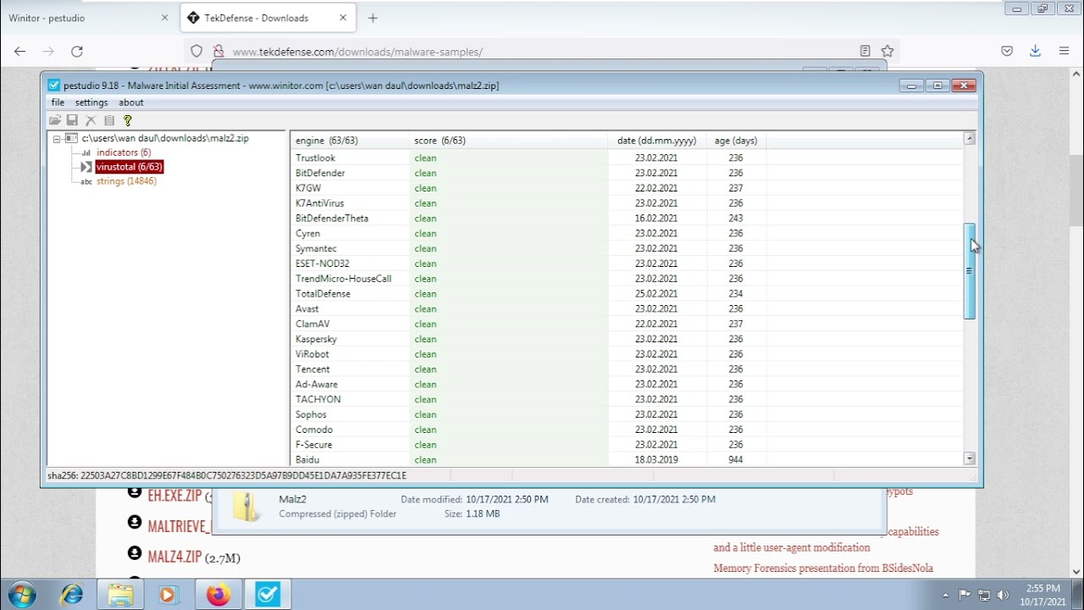Click the pestudio scrollbar down arrow
This screenshot has height=610, width=1084.
970,458
